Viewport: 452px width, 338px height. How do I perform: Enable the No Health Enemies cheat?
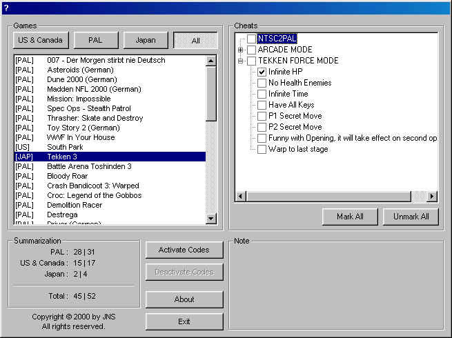262,83
